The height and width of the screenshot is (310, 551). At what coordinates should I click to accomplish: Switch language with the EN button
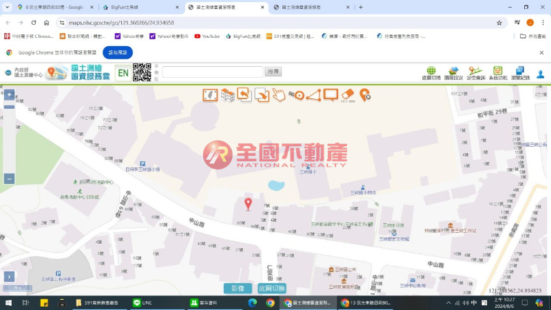pos(123,72)
